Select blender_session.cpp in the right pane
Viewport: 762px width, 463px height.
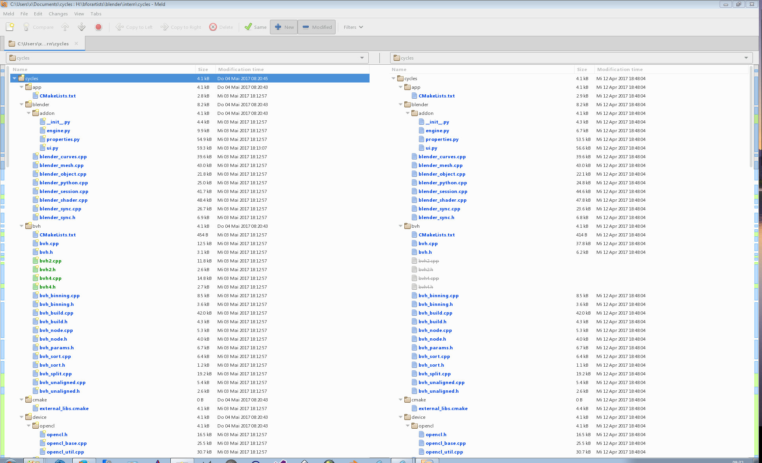(443, 191)
